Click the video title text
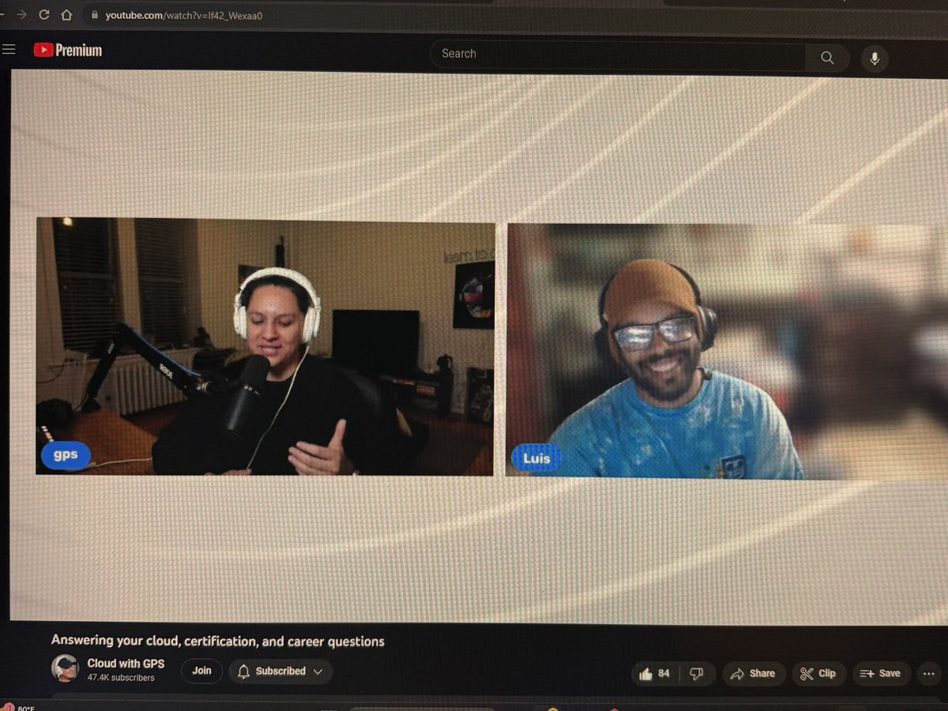The height and width of the screenshot is (711, 948). pos(218,641)
